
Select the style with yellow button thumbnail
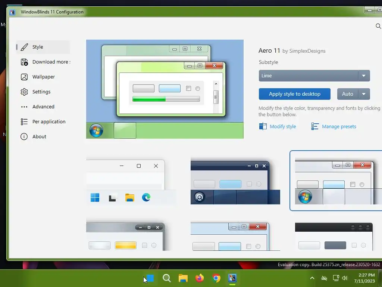126,236
